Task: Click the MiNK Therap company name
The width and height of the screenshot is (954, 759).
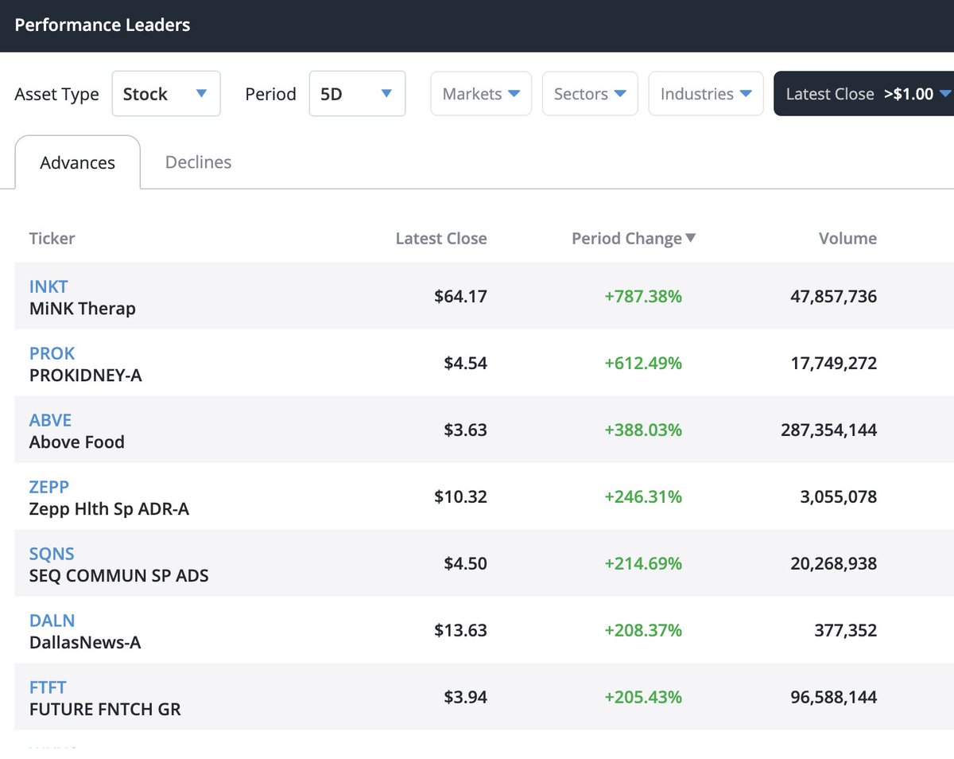Action: 83,309
